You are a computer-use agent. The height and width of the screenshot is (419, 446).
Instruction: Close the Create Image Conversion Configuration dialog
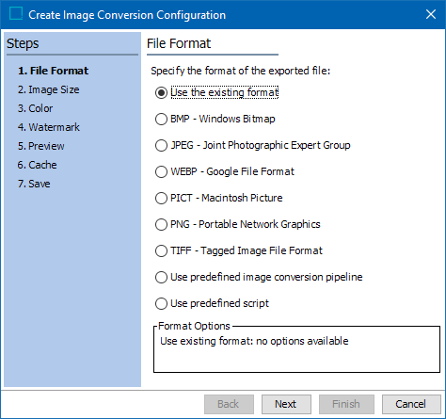[x=431, y=14]
